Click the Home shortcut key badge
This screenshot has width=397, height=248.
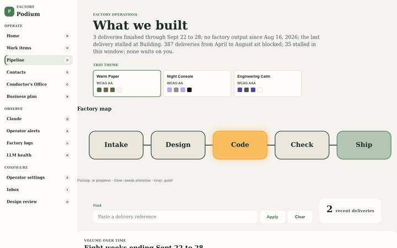point(67,36)
